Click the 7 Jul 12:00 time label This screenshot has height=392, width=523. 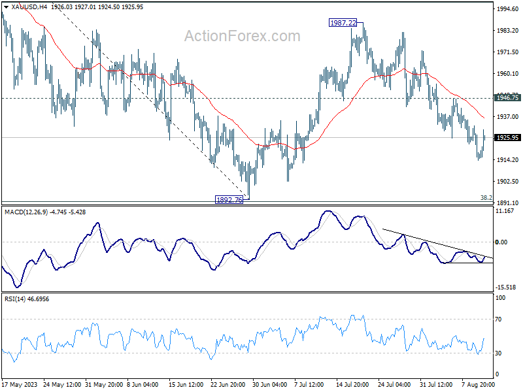click(309, 384)
